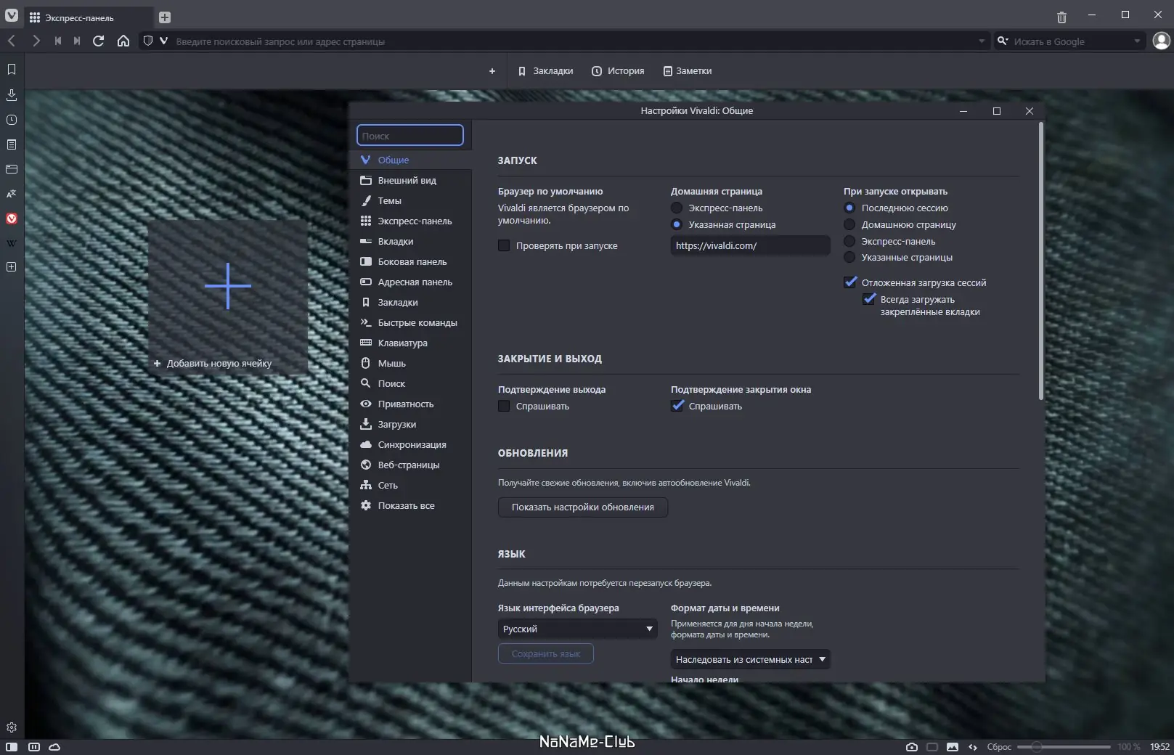Enable the 'Проверять при запуске' checkbox

coord(504,246)
